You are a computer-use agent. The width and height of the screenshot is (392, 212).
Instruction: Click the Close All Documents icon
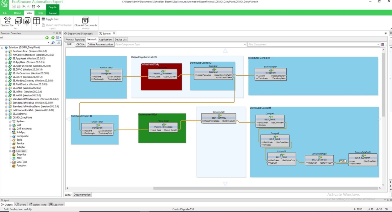[86, 21]
